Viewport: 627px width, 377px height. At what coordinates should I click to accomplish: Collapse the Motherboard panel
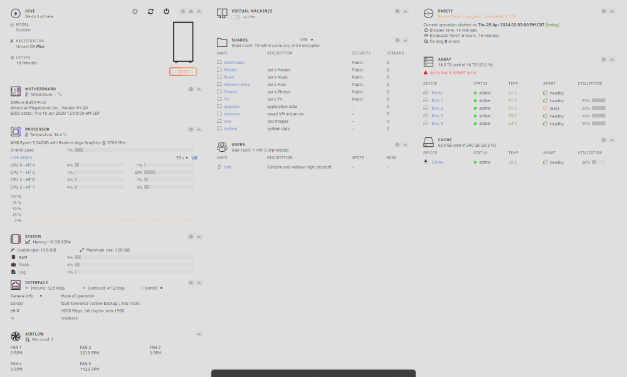[199, 89]
